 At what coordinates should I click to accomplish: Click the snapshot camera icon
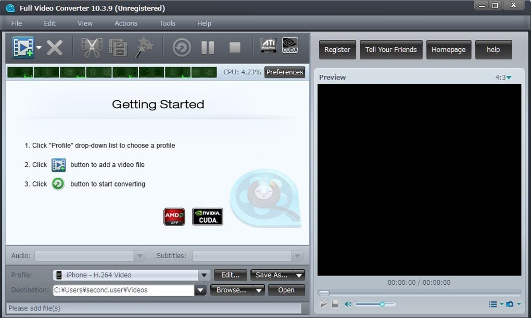510,304
